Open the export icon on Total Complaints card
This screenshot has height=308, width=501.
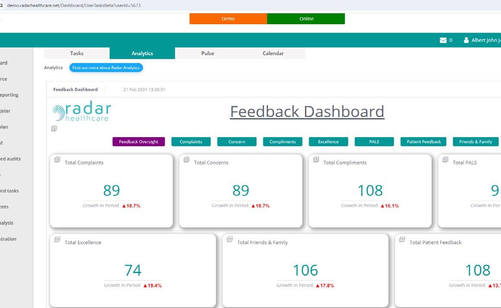tap(57, 160)
